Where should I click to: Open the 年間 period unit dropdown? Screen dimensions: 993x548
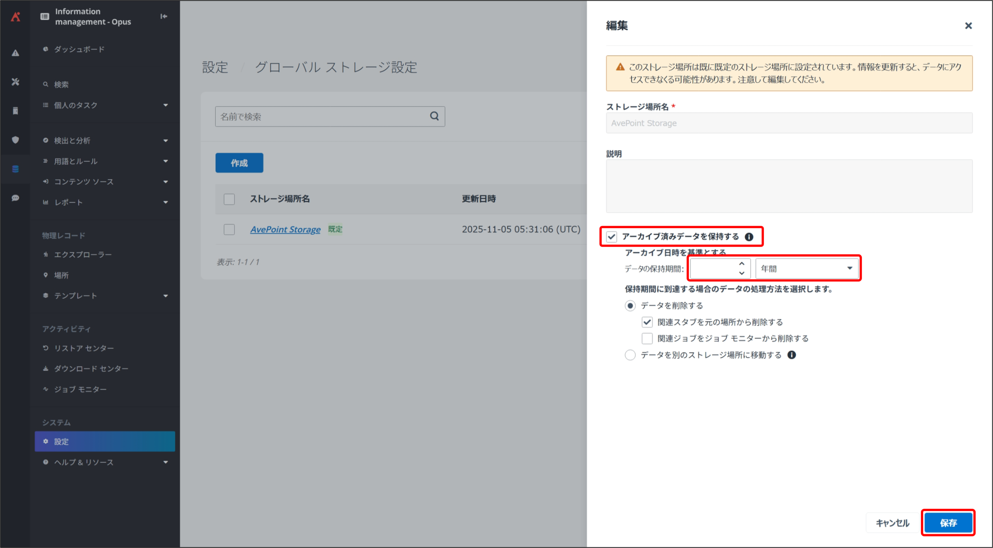point(807,268)
